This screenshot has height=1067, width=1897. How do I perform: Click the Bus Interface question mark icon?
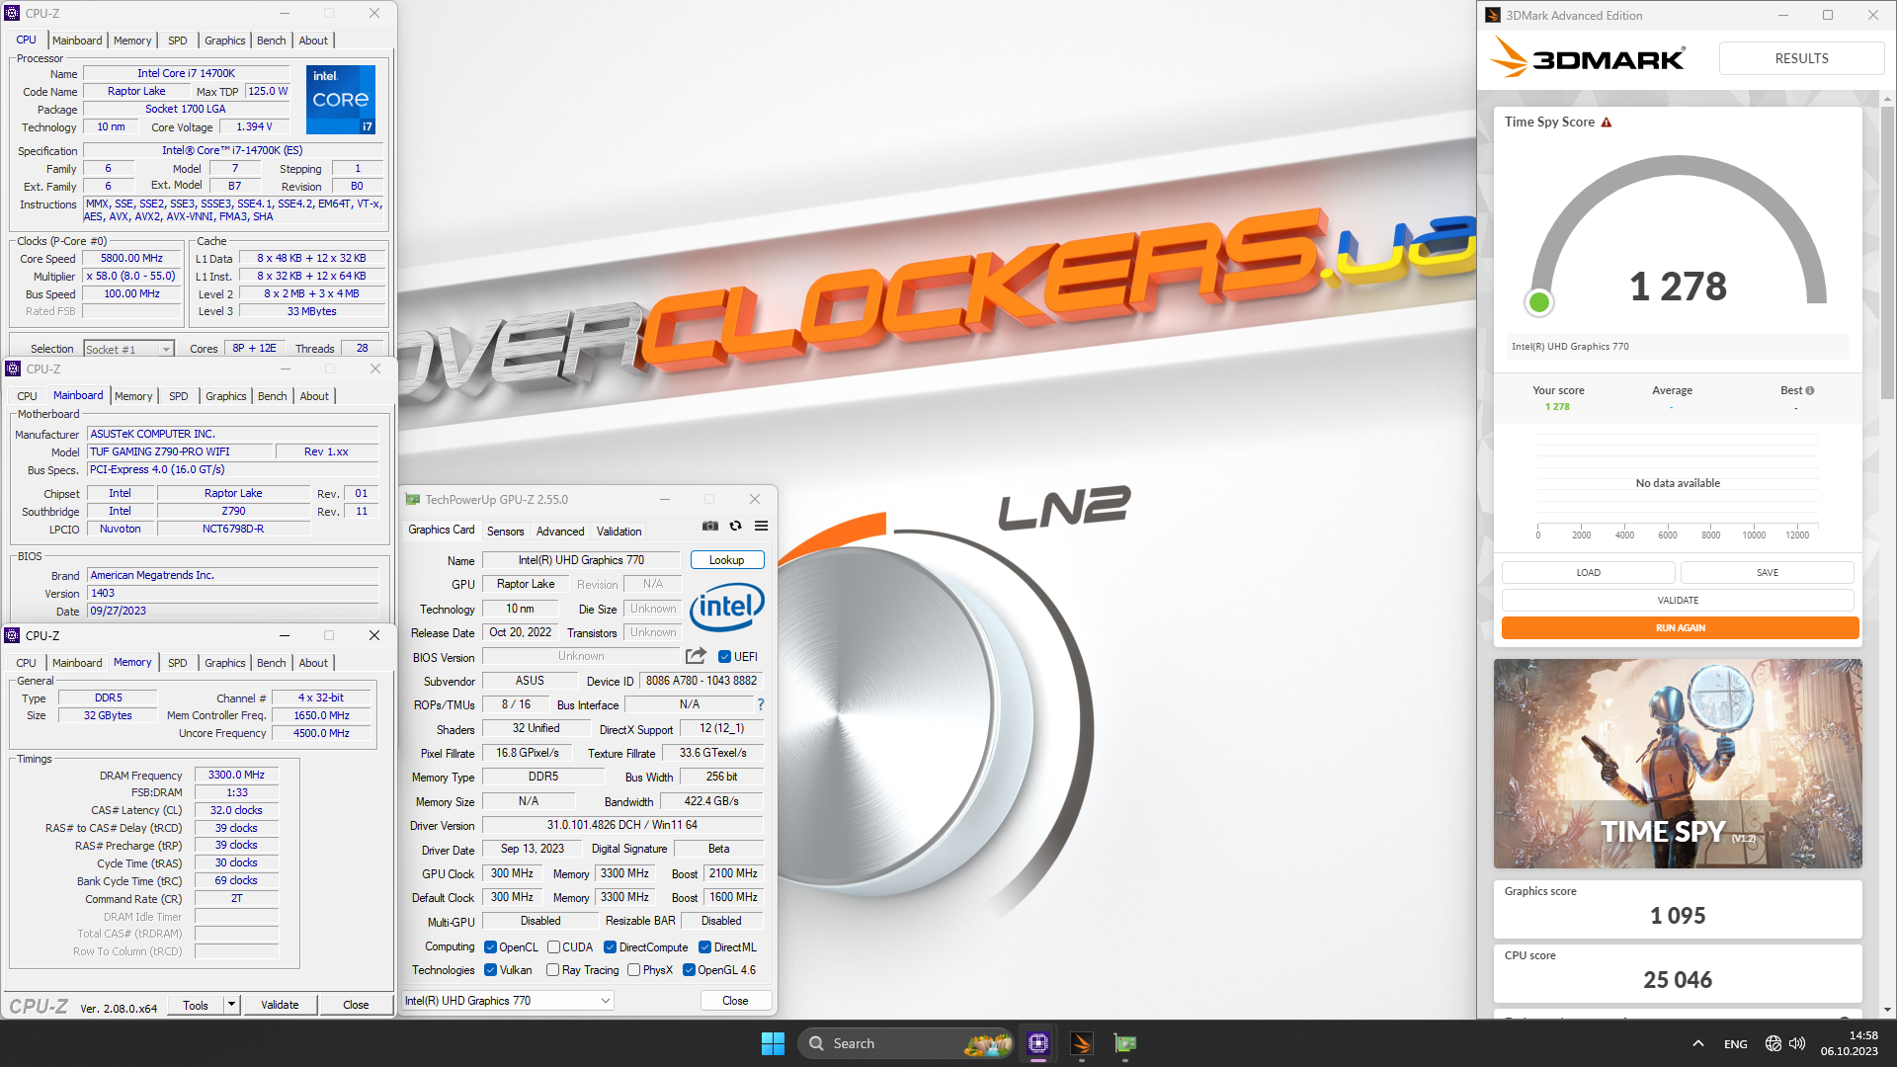click(761, 704)
